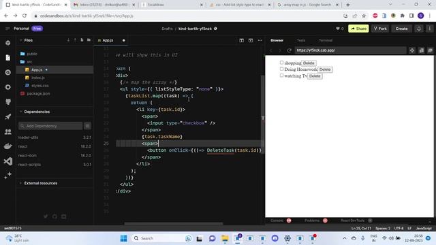Click JavaScript language in status bar
436x245 pixels.
coord(424,229)
